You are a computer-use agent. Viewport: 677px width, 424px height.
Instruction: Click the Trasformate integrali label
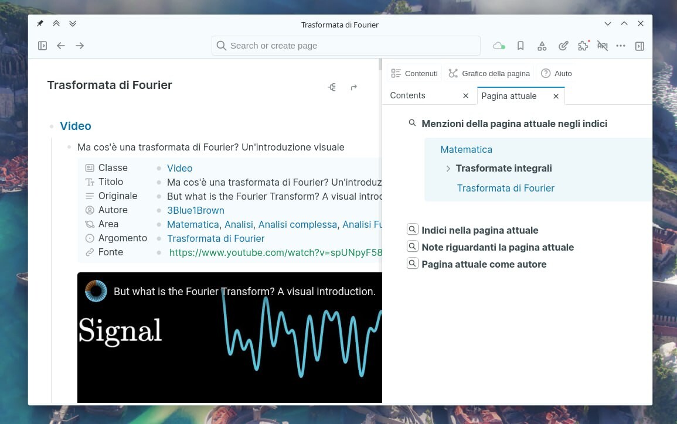click(504, 168)
